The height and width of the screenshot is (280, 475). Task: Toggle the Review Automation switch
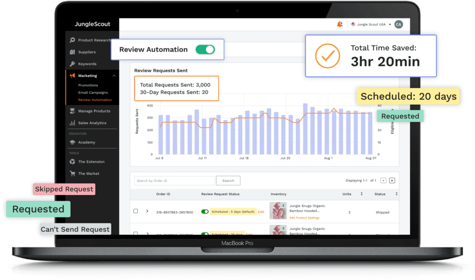coord(205,50)
